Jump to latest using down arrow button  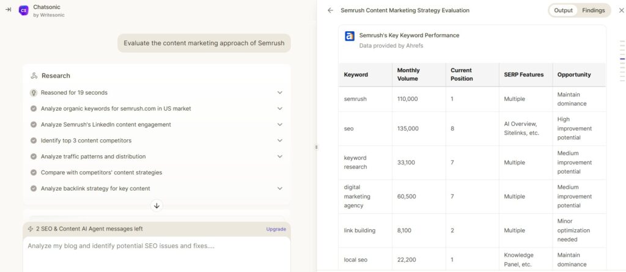click(x=156, y=206)
